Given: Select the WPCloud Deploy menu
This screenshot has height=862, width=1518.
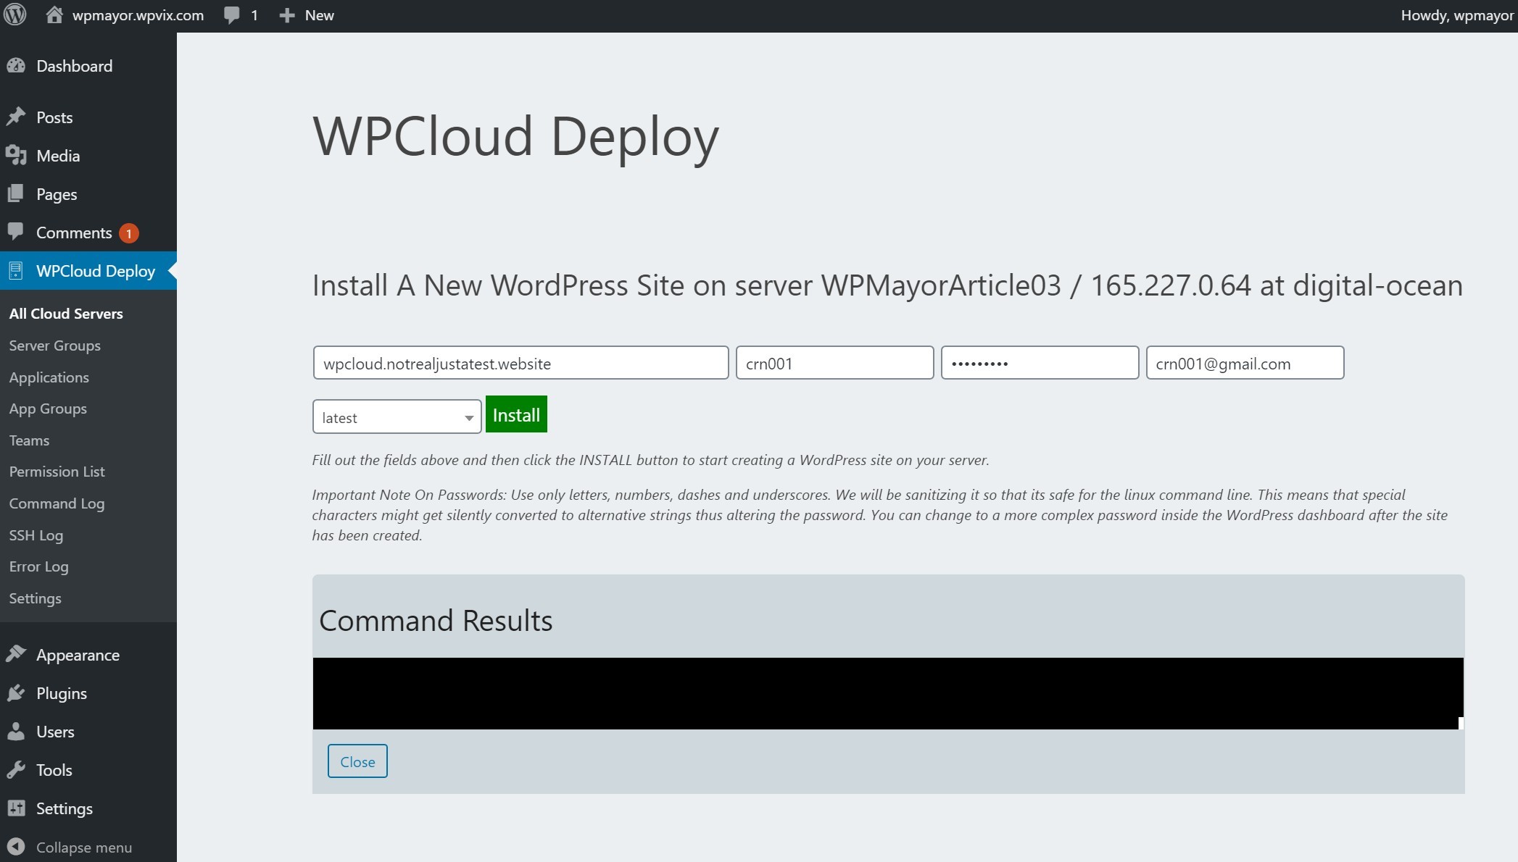Looking at the screenshot, I should tap(88, 271).
